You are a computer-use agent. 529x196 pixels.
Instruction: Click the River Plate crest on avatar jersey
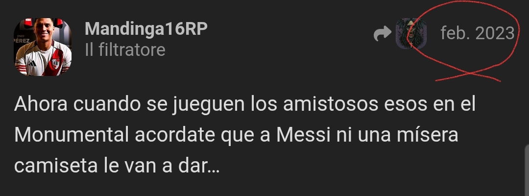click(55, 62)
